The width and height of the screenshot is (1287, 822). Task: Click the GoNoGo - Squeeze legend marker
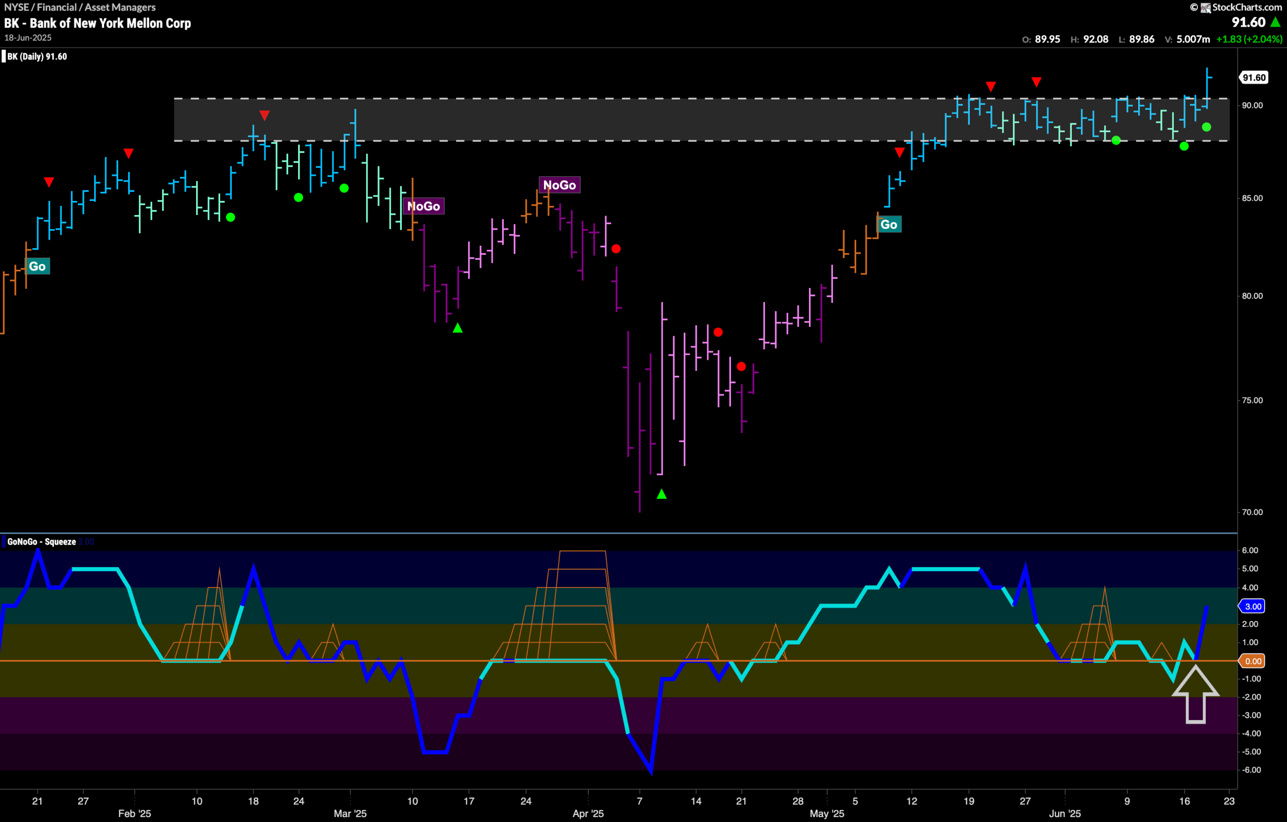pyautogui.click(x=3, y=542)
